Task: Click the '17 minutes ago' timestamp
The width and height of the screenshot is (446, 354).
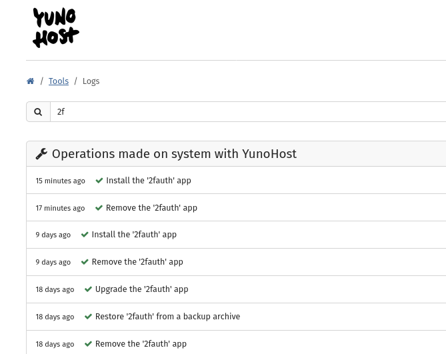Action: (60, 208)
